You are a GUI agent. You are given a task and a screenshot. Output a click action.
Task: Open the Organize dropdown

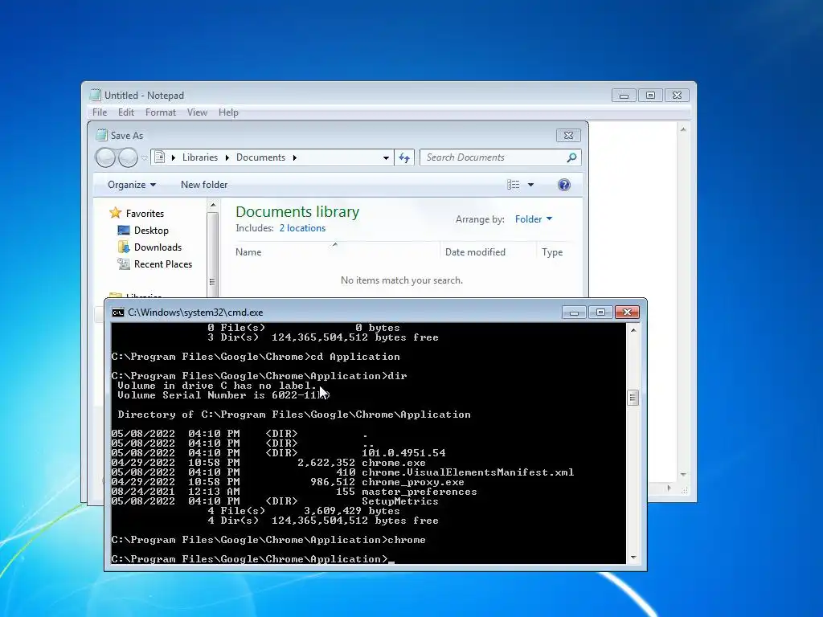[132, 185]
